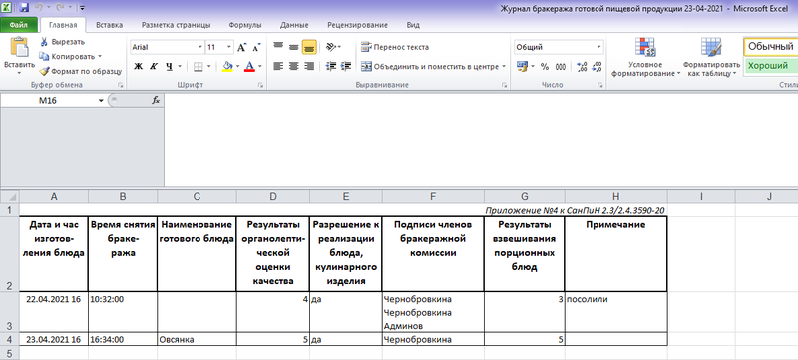Toggle Bold formatting (Ж)
The image size is (798, 360).
(x=138, y=66)
